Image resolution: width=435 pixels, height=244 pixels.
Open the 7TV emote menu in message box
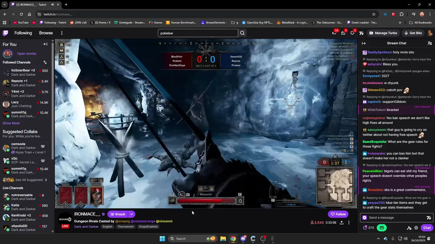[x=429, y=218]
